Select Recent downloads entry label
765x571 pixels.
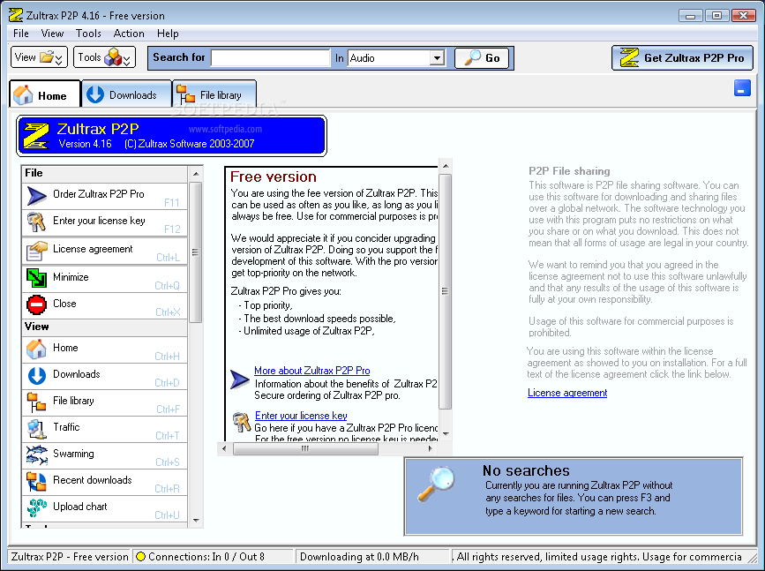pos(93,480)
